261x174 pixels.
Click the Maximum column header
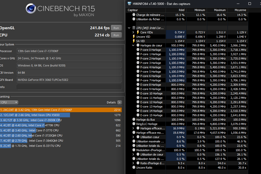pyautogui.click(x=217, y=10)
